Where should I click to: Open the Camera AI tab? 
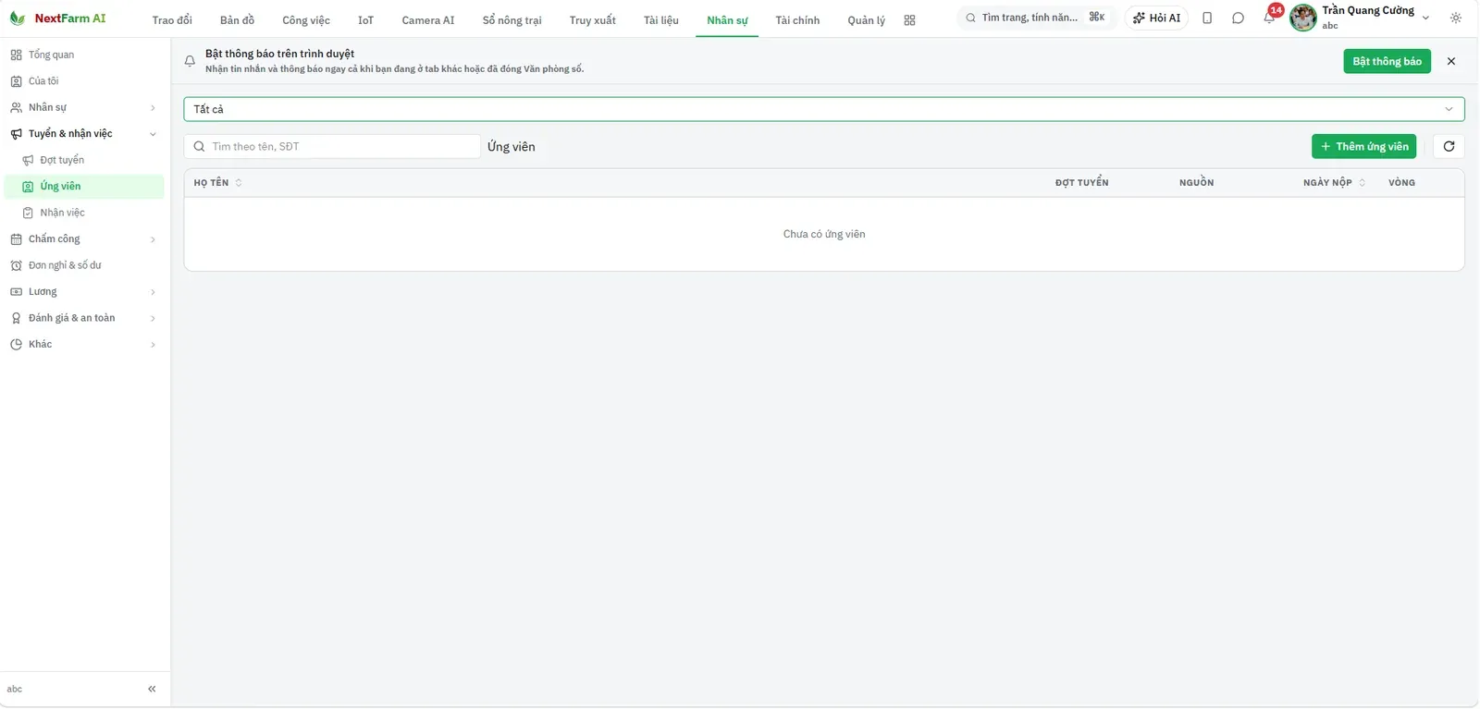click(428, 20)
